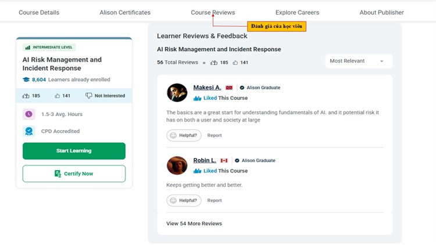The width and height of the screenshot is (436, 245).
Task: Click the 8,604 learners enrolled count
Action: click(39, 80)
